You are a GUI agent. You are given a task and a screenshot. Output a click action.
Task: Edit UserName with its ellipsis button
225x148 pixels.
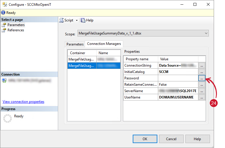point(202,97)
